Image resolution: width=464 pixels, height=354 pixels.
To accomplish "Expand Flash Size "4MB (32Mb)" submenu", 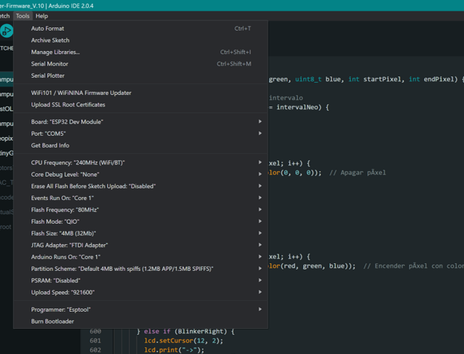I will (x=141, y=234).
